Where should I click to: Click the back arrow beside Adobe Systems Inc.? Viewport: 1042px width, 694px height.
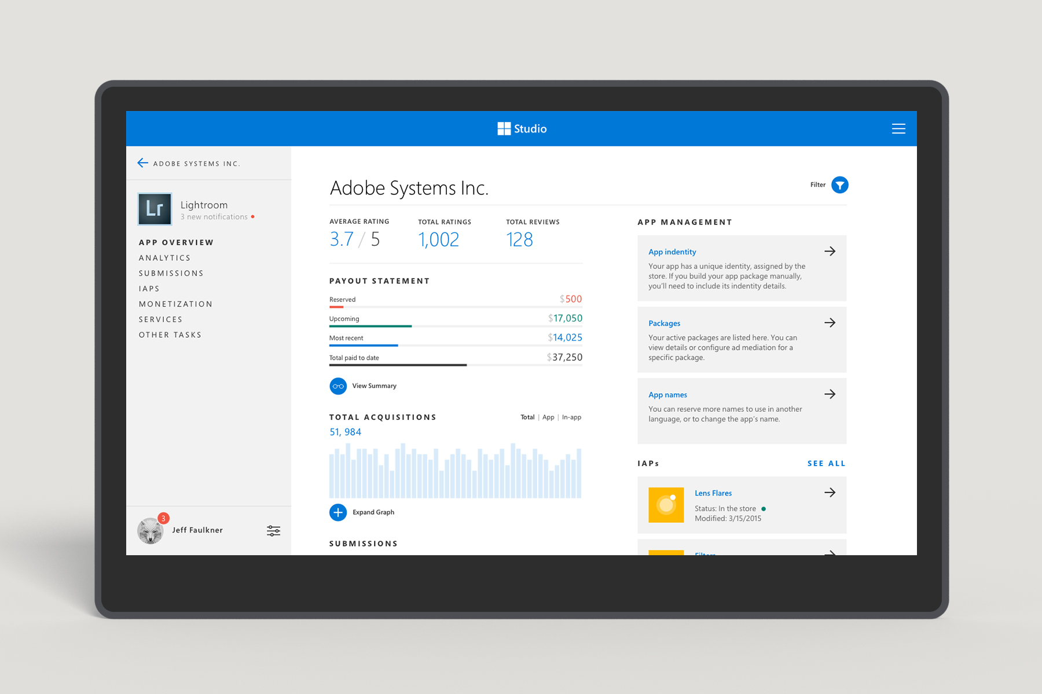pos(142,163)
